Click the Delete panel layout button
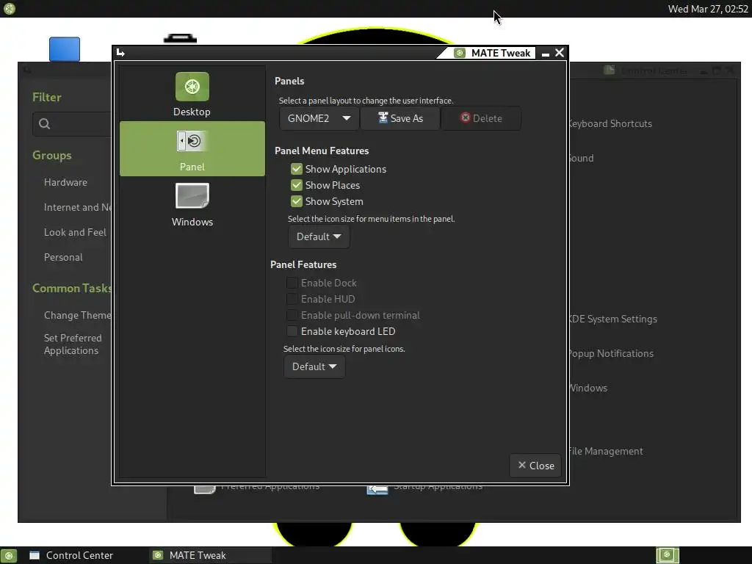 pyautogui.click(x=481, y=118)
